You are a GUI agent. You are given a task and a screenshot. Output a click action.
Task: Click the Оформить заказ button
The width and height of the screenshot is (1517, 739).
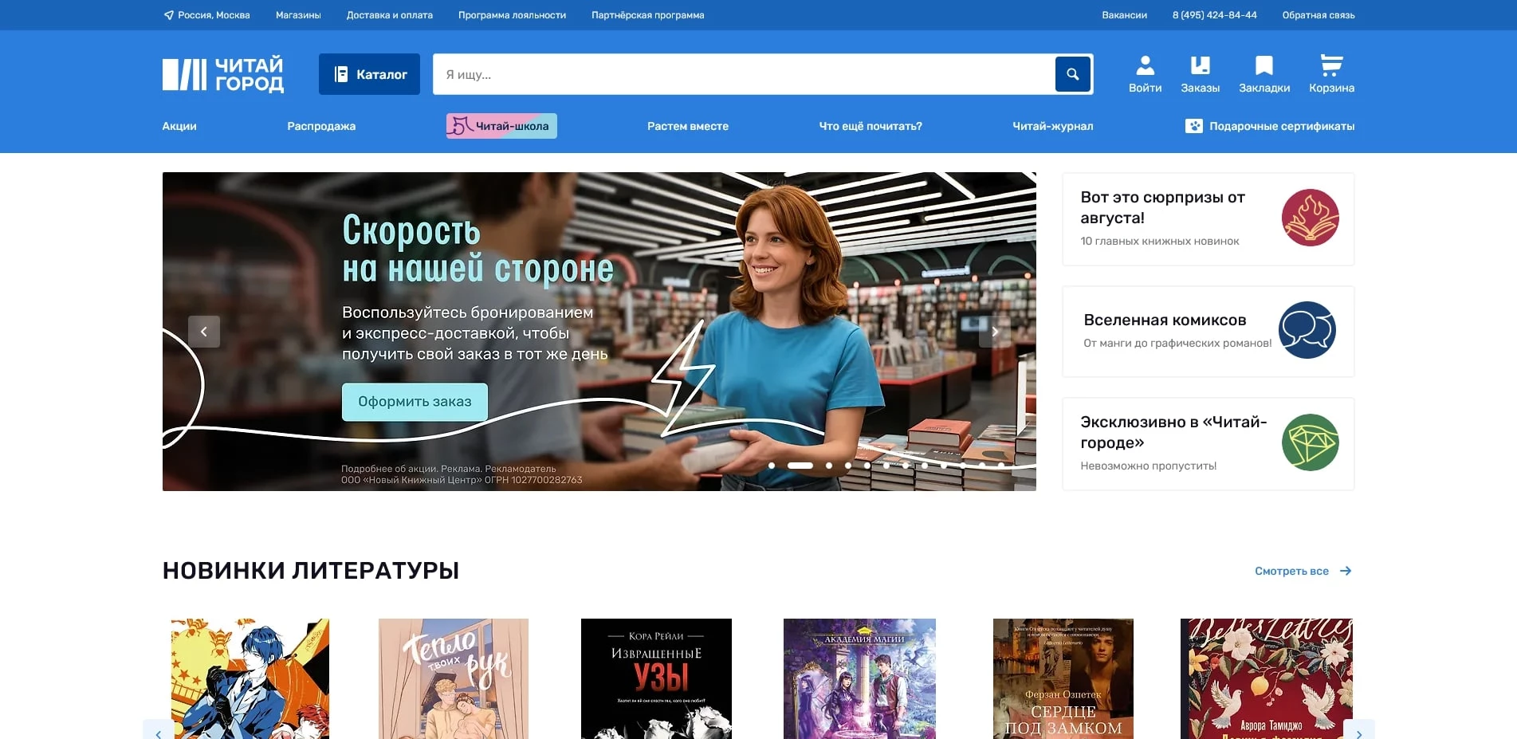(x=414, y=401)
